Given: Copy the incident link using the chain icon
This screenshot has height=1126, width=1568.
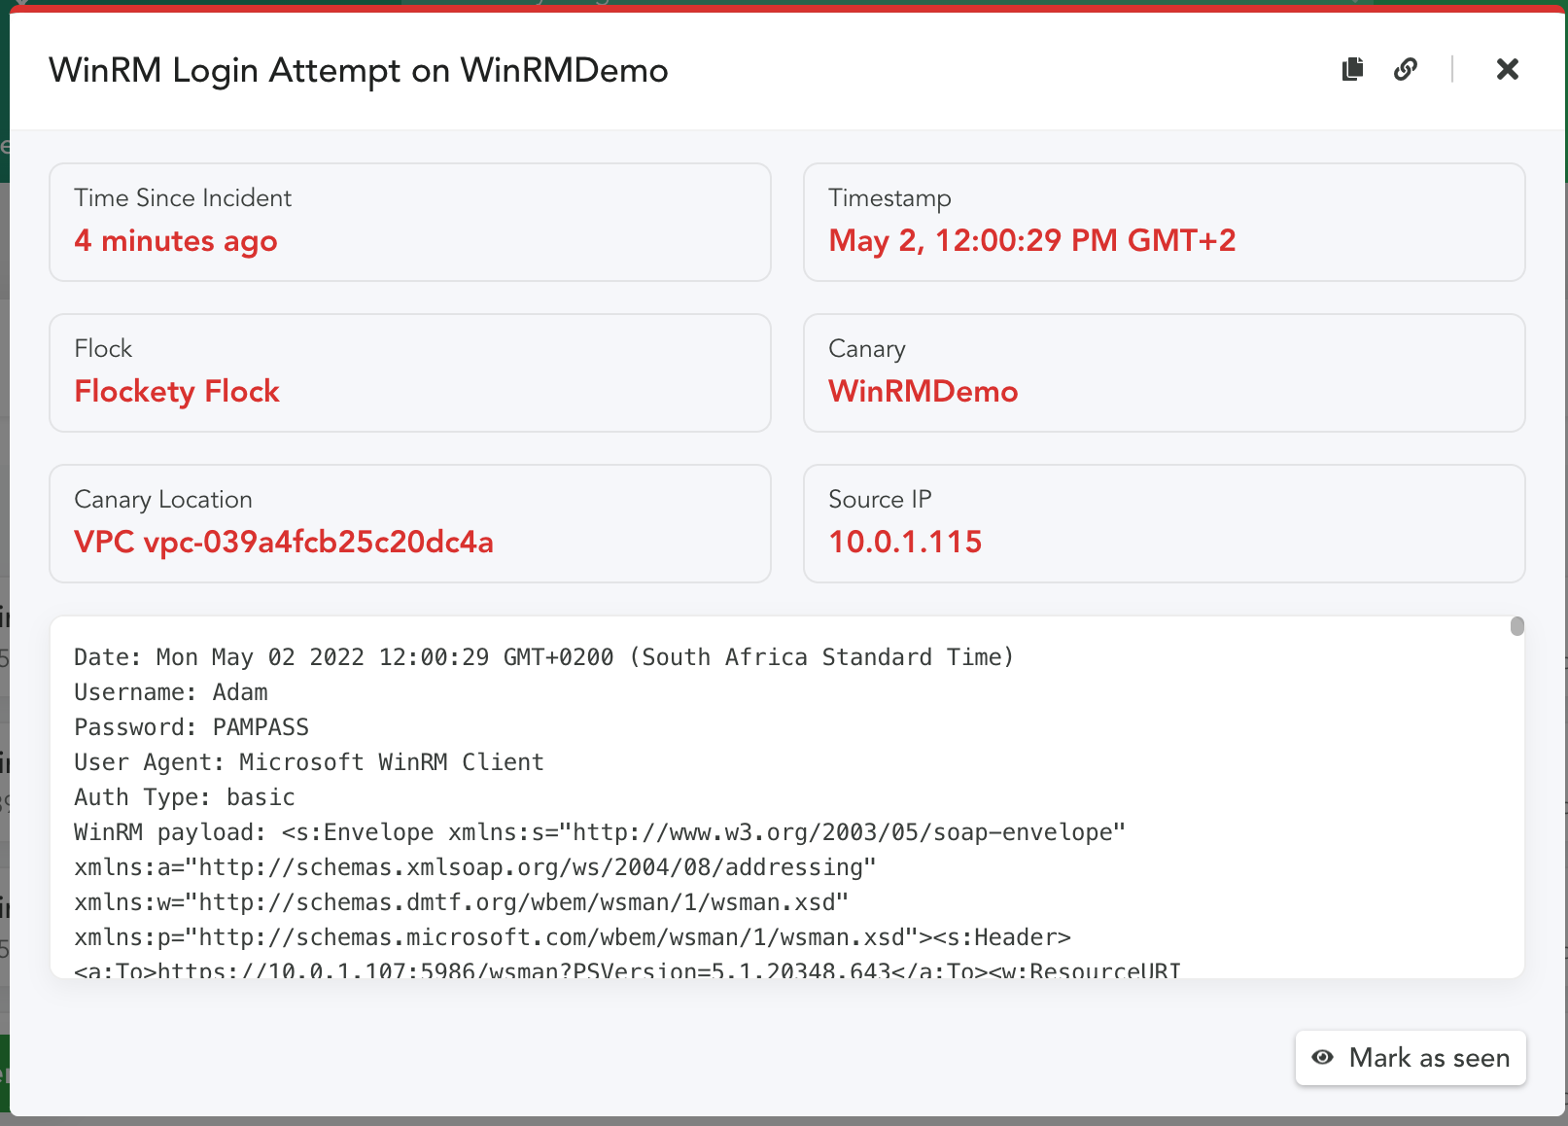Looking at the screenshot, I should pyautogui.click(x=1406, y=69).
